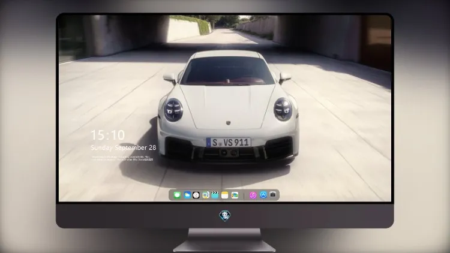Open the dock icon right of Notes
The height and width of the screenshot is (253, 450).
(x=235, y=195)
